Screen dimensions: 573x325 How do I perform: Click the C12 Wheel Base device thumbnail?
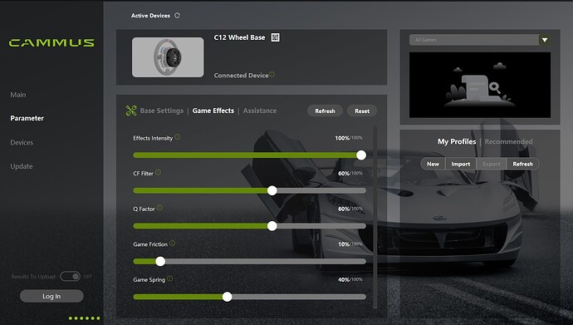point(168,57)
